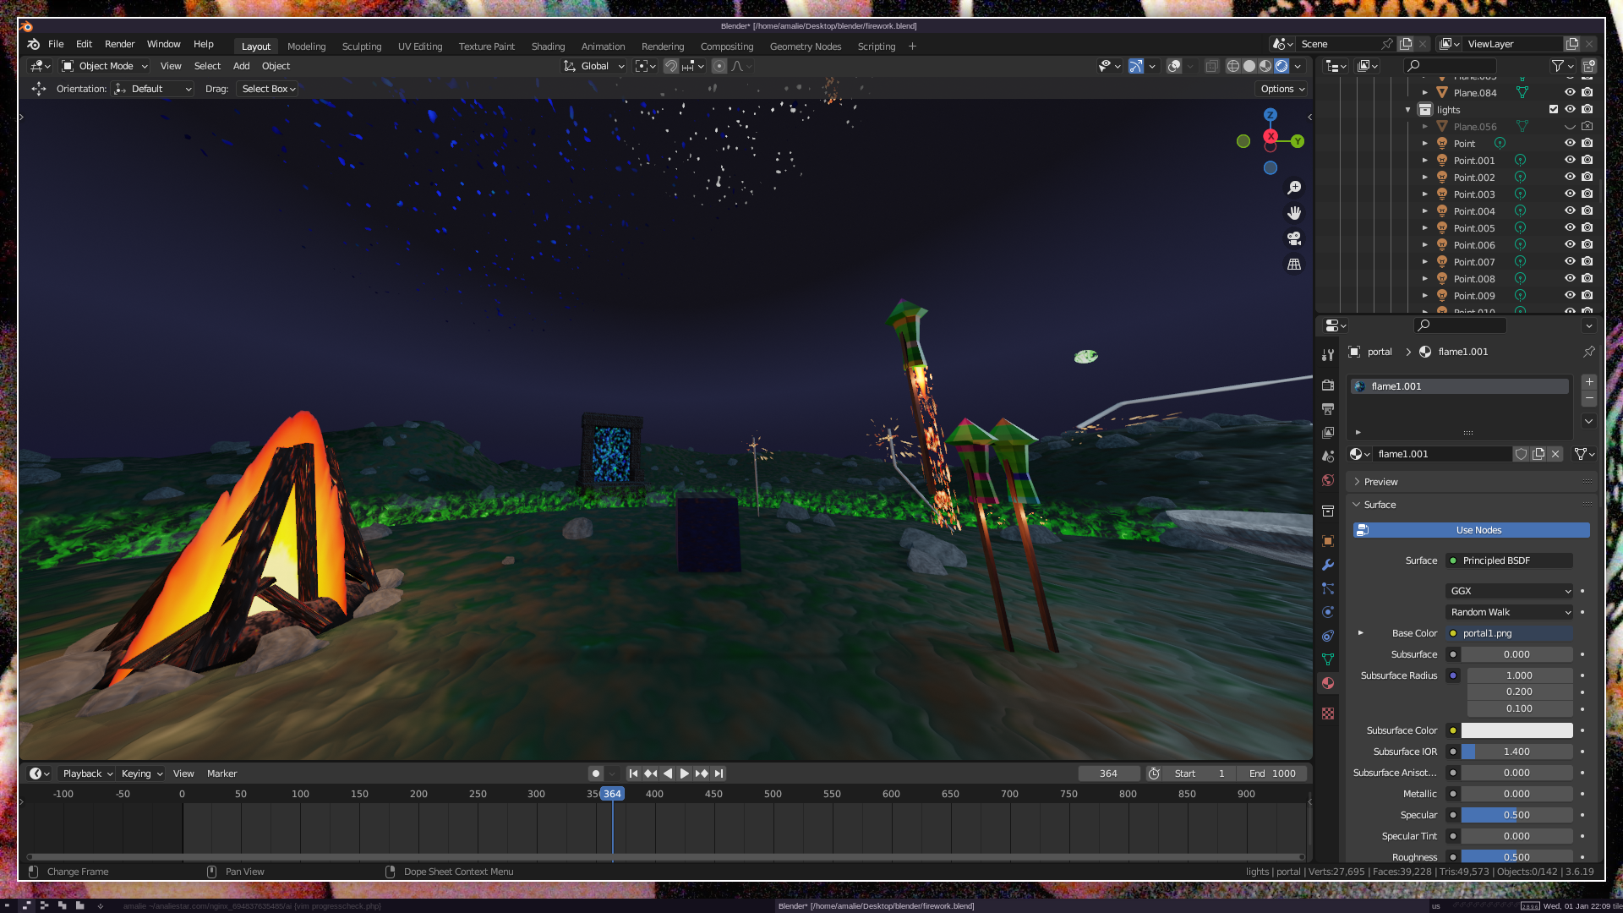Open the Render menu
The height and width of the screenshot is (913, 1623).
pos(119,44)
